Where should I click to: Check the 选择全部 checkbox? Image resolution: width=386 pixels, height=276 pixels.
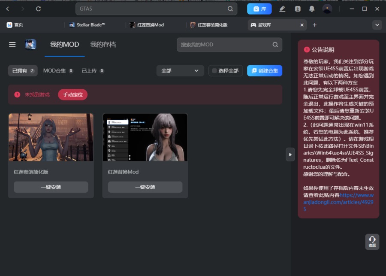pyautogui.click(x=214, y=71)
